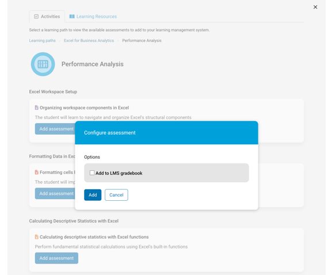Screen dimensions: 332x275
Task: Click the purple document icon beside Organizing workspace
Action: tap(37, 108)
